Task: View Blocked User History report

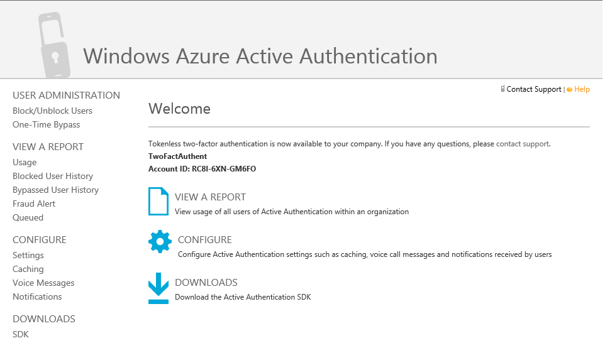Action: 53,176
